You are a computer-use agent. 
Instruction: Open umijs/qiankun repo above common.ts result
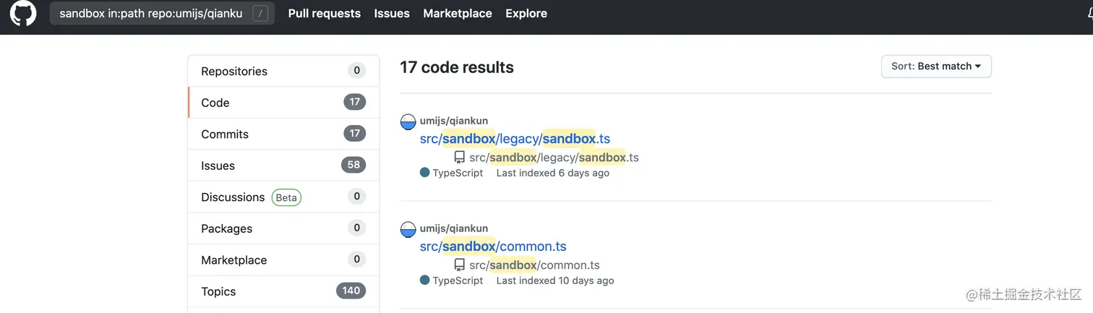pos(454,228)
